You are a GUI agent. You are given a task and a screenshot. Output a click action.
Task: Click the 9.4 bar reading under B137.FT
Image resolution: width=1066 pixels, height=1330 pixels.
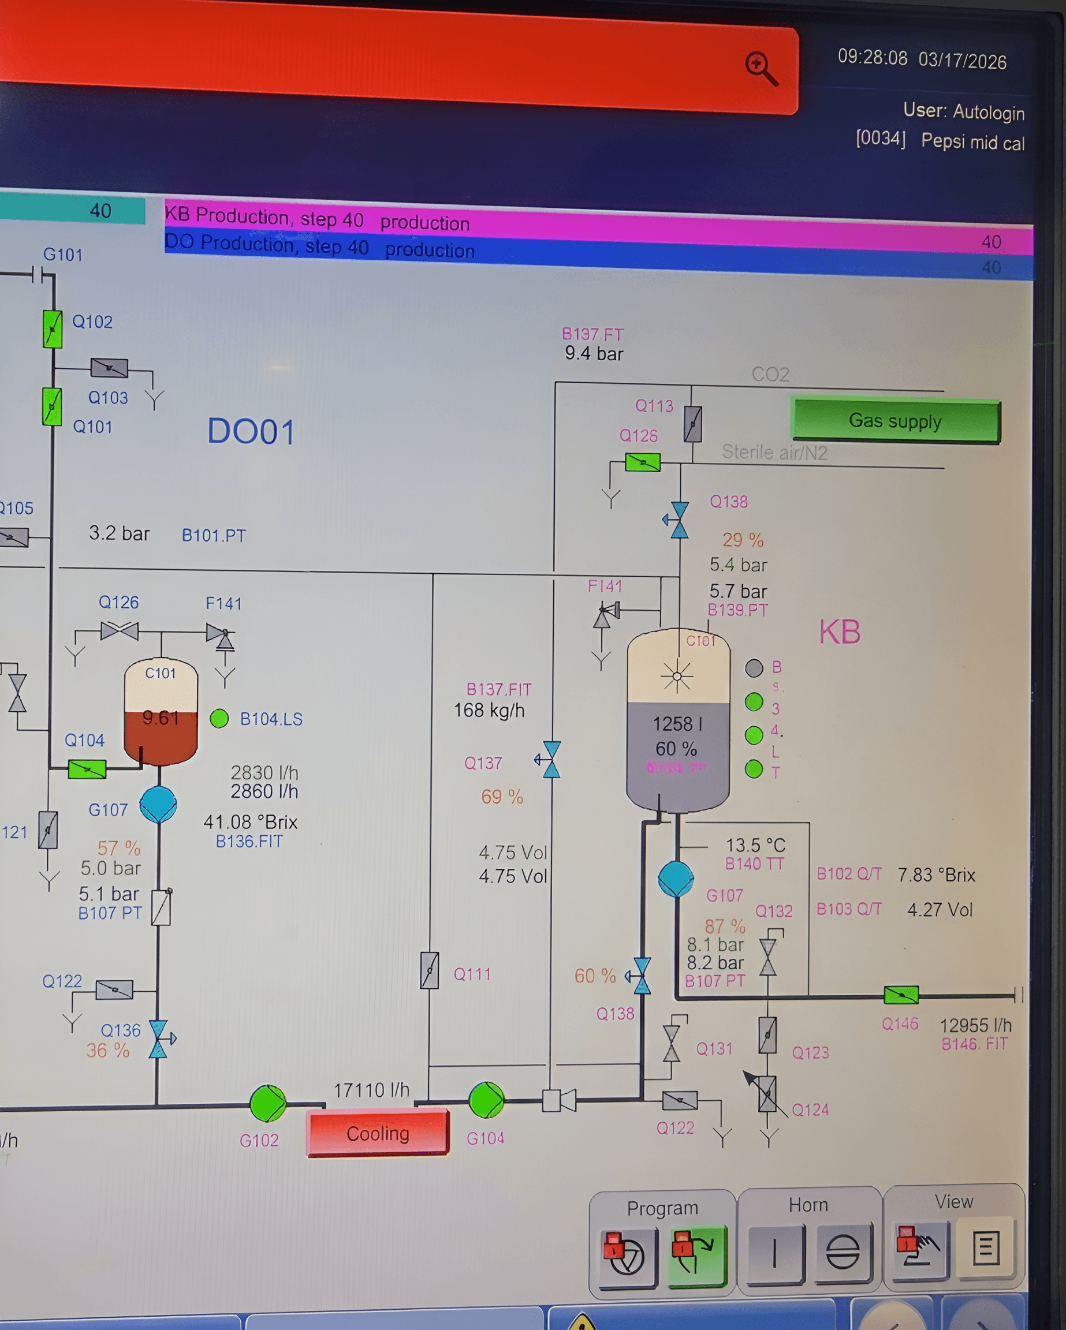pos(594,353)
